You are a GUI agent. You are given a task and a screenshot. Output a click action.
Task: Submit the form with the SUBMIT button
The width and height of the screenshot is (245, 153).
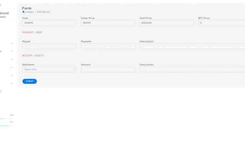click(x=29, y=81)
